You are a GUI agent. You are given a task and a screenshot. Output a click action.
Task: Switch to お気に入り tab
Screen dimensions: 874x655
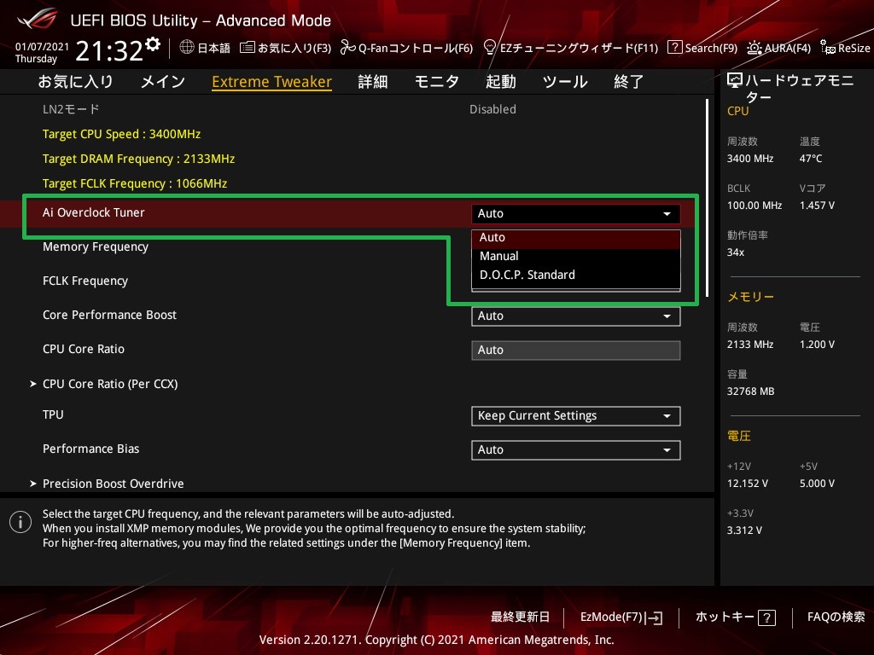point(75,82)
